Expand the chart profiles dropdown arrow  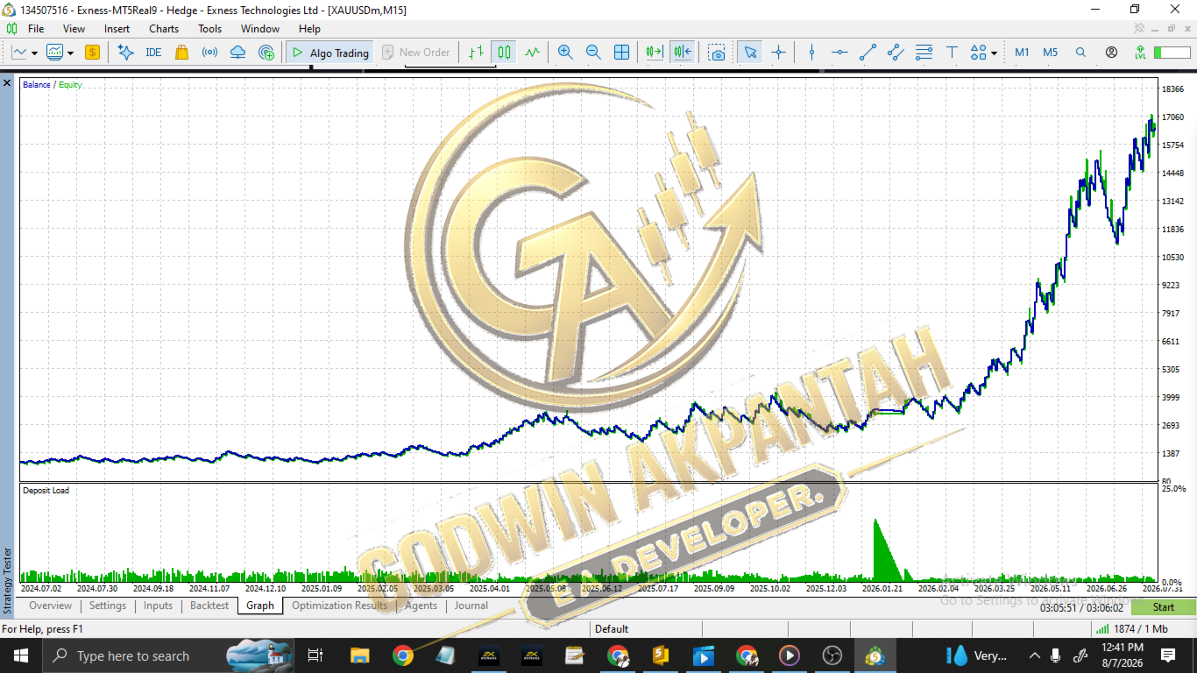tap(70, 53)
